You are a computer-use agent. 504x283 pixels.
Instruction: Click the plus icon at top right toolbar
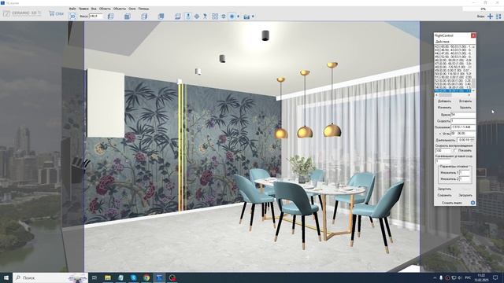click(x=490, y=16)
